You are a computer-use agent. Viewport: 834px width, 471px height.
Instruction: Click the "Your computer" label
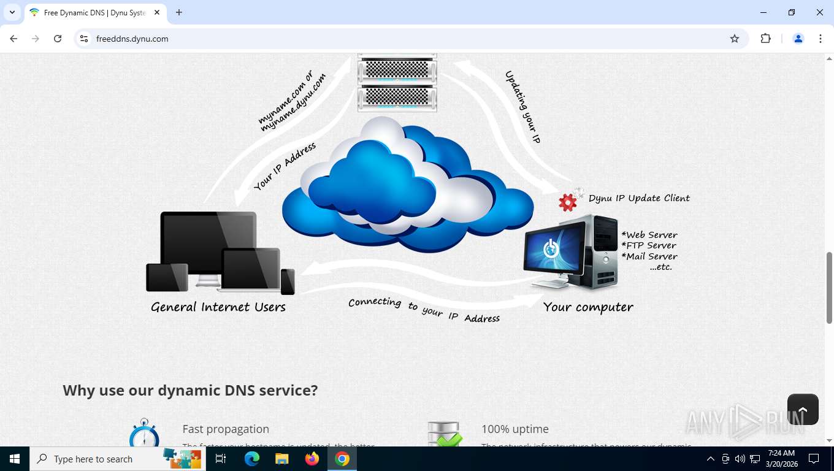(588, 307)
